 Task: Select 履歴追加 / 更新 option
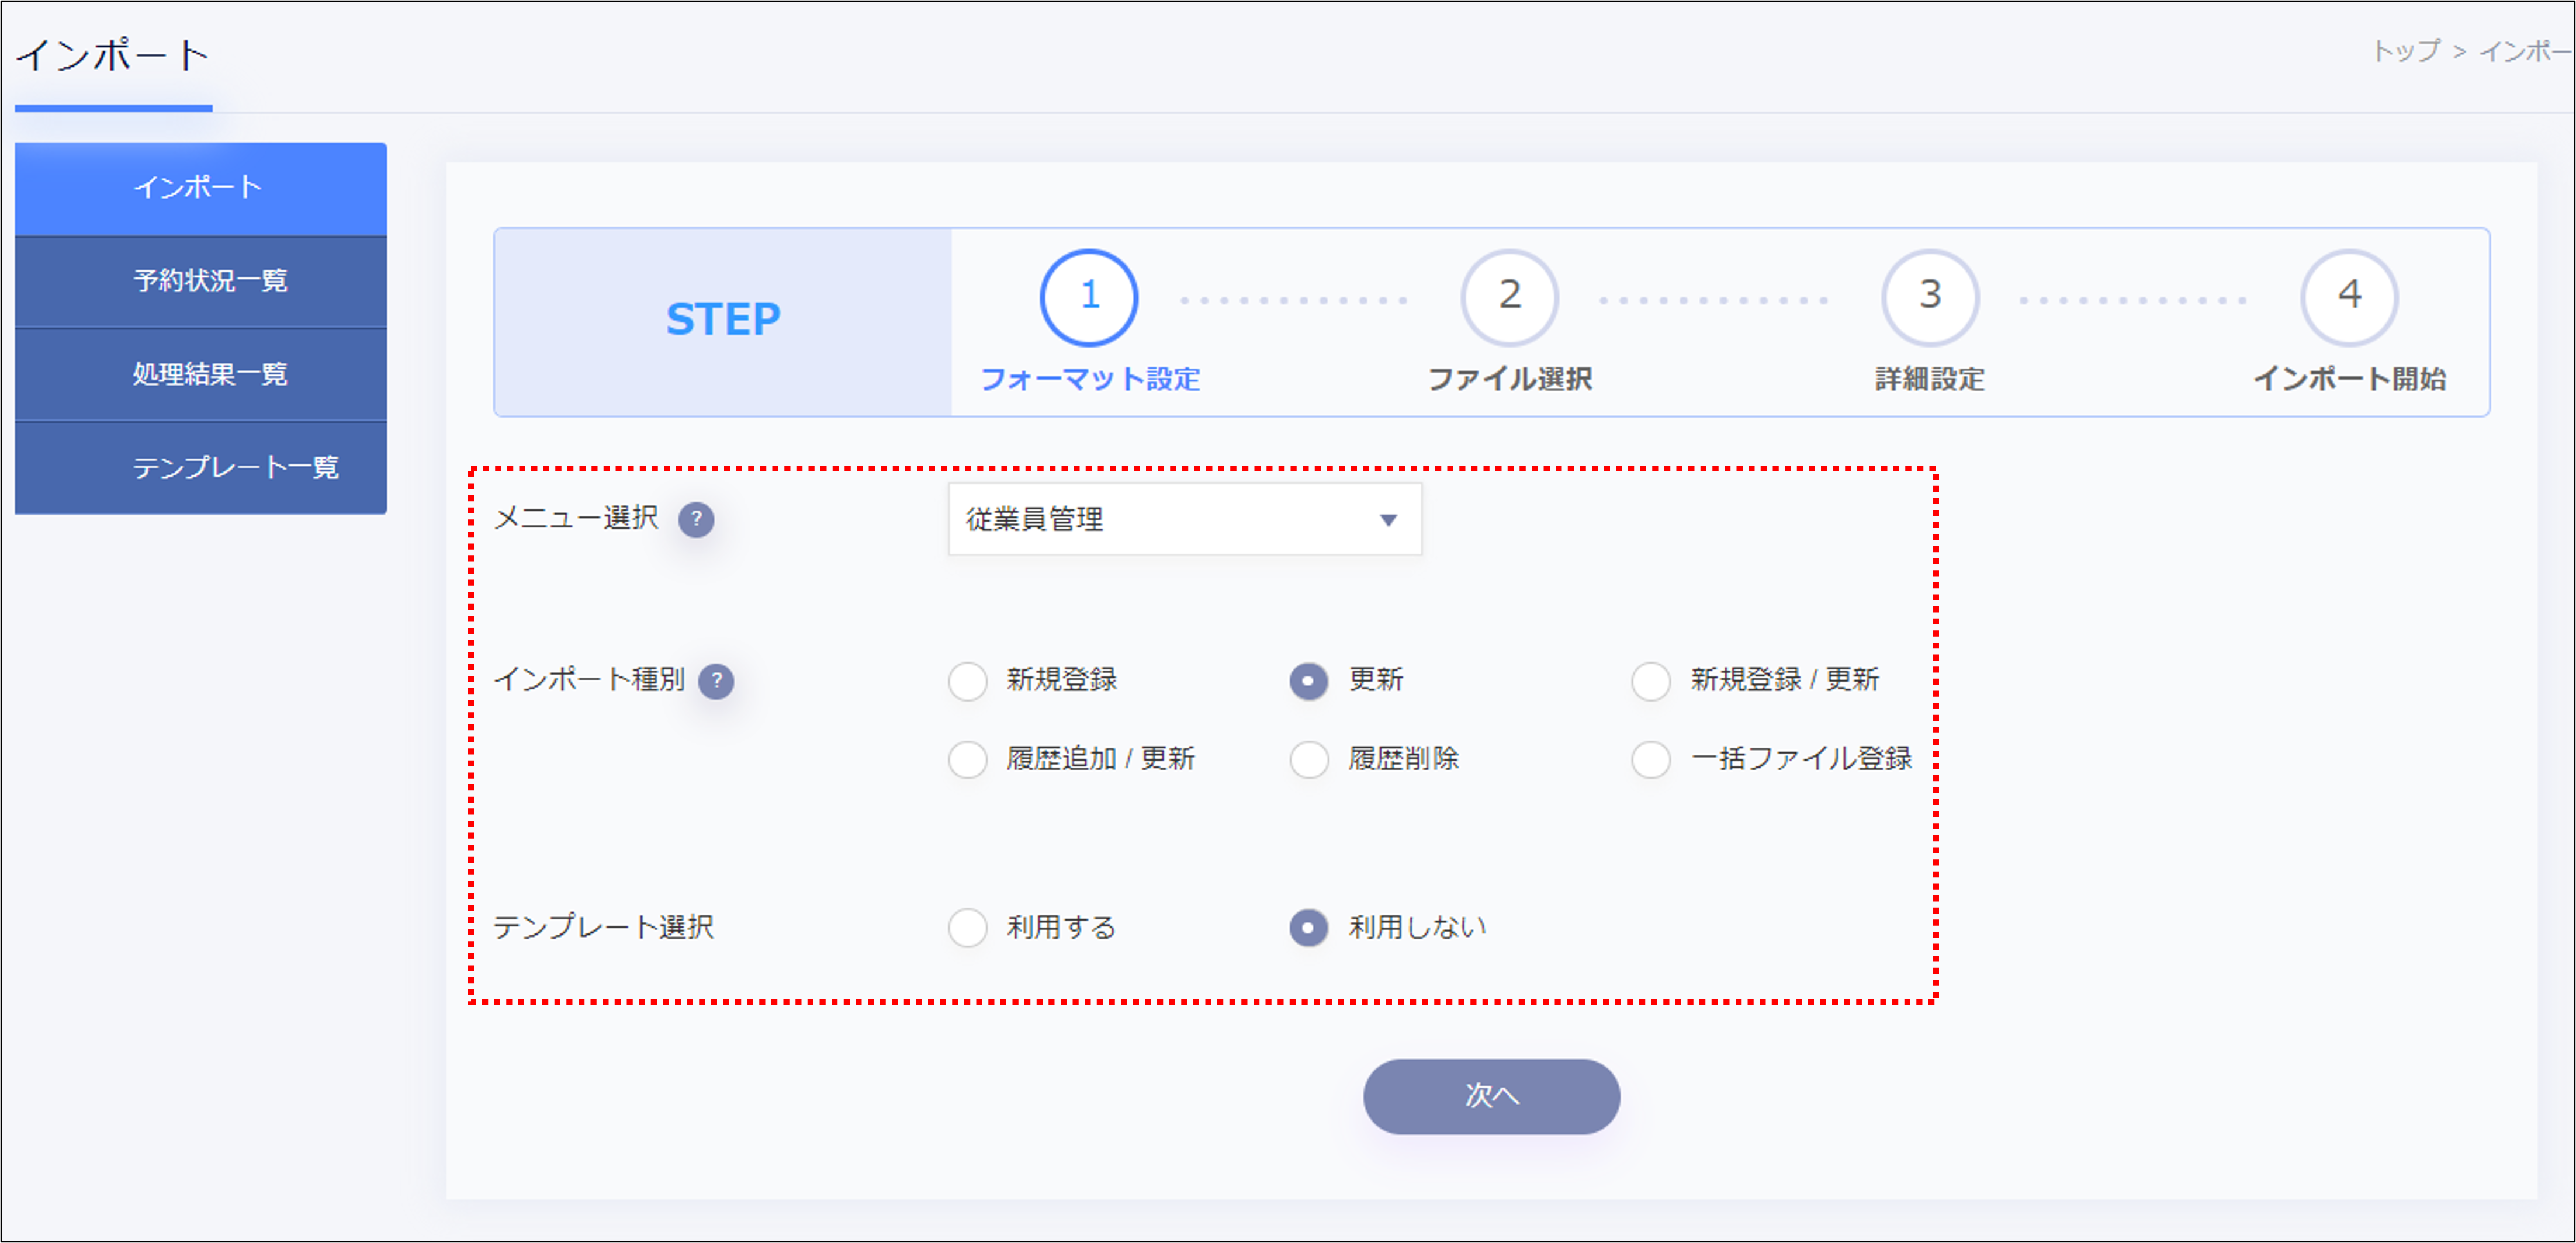(966, 759)
